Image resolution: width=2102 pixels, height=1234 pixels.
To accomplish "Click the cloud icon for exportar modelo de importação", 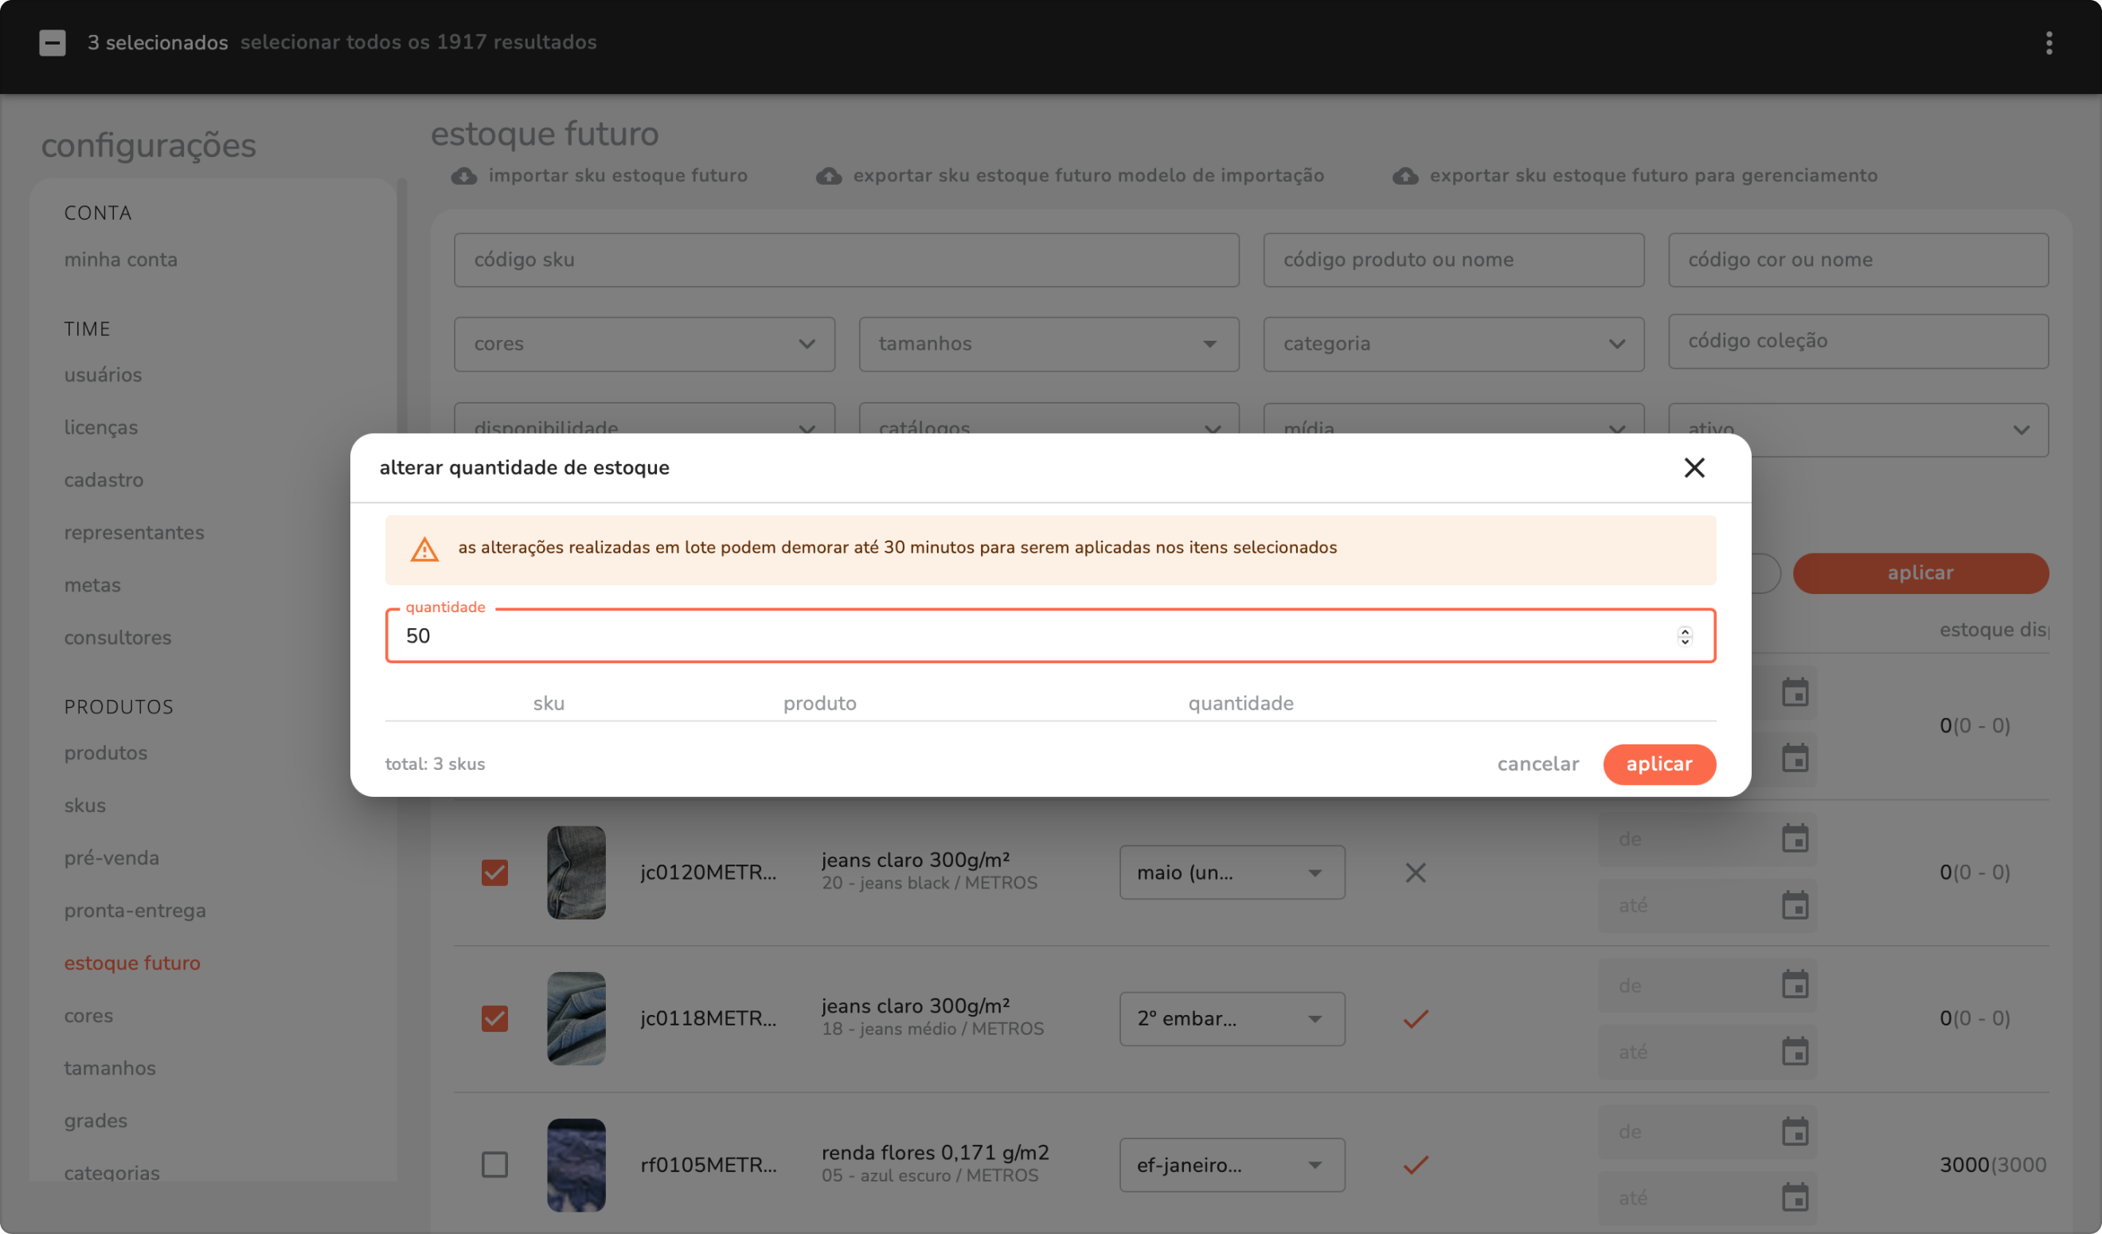I will pos(828,176).
